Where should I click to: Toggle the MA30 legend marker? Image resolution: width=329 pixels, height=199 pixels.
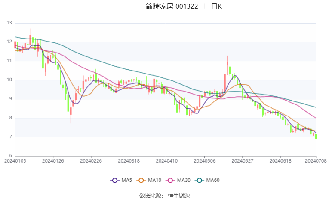(x=170, y=181)
